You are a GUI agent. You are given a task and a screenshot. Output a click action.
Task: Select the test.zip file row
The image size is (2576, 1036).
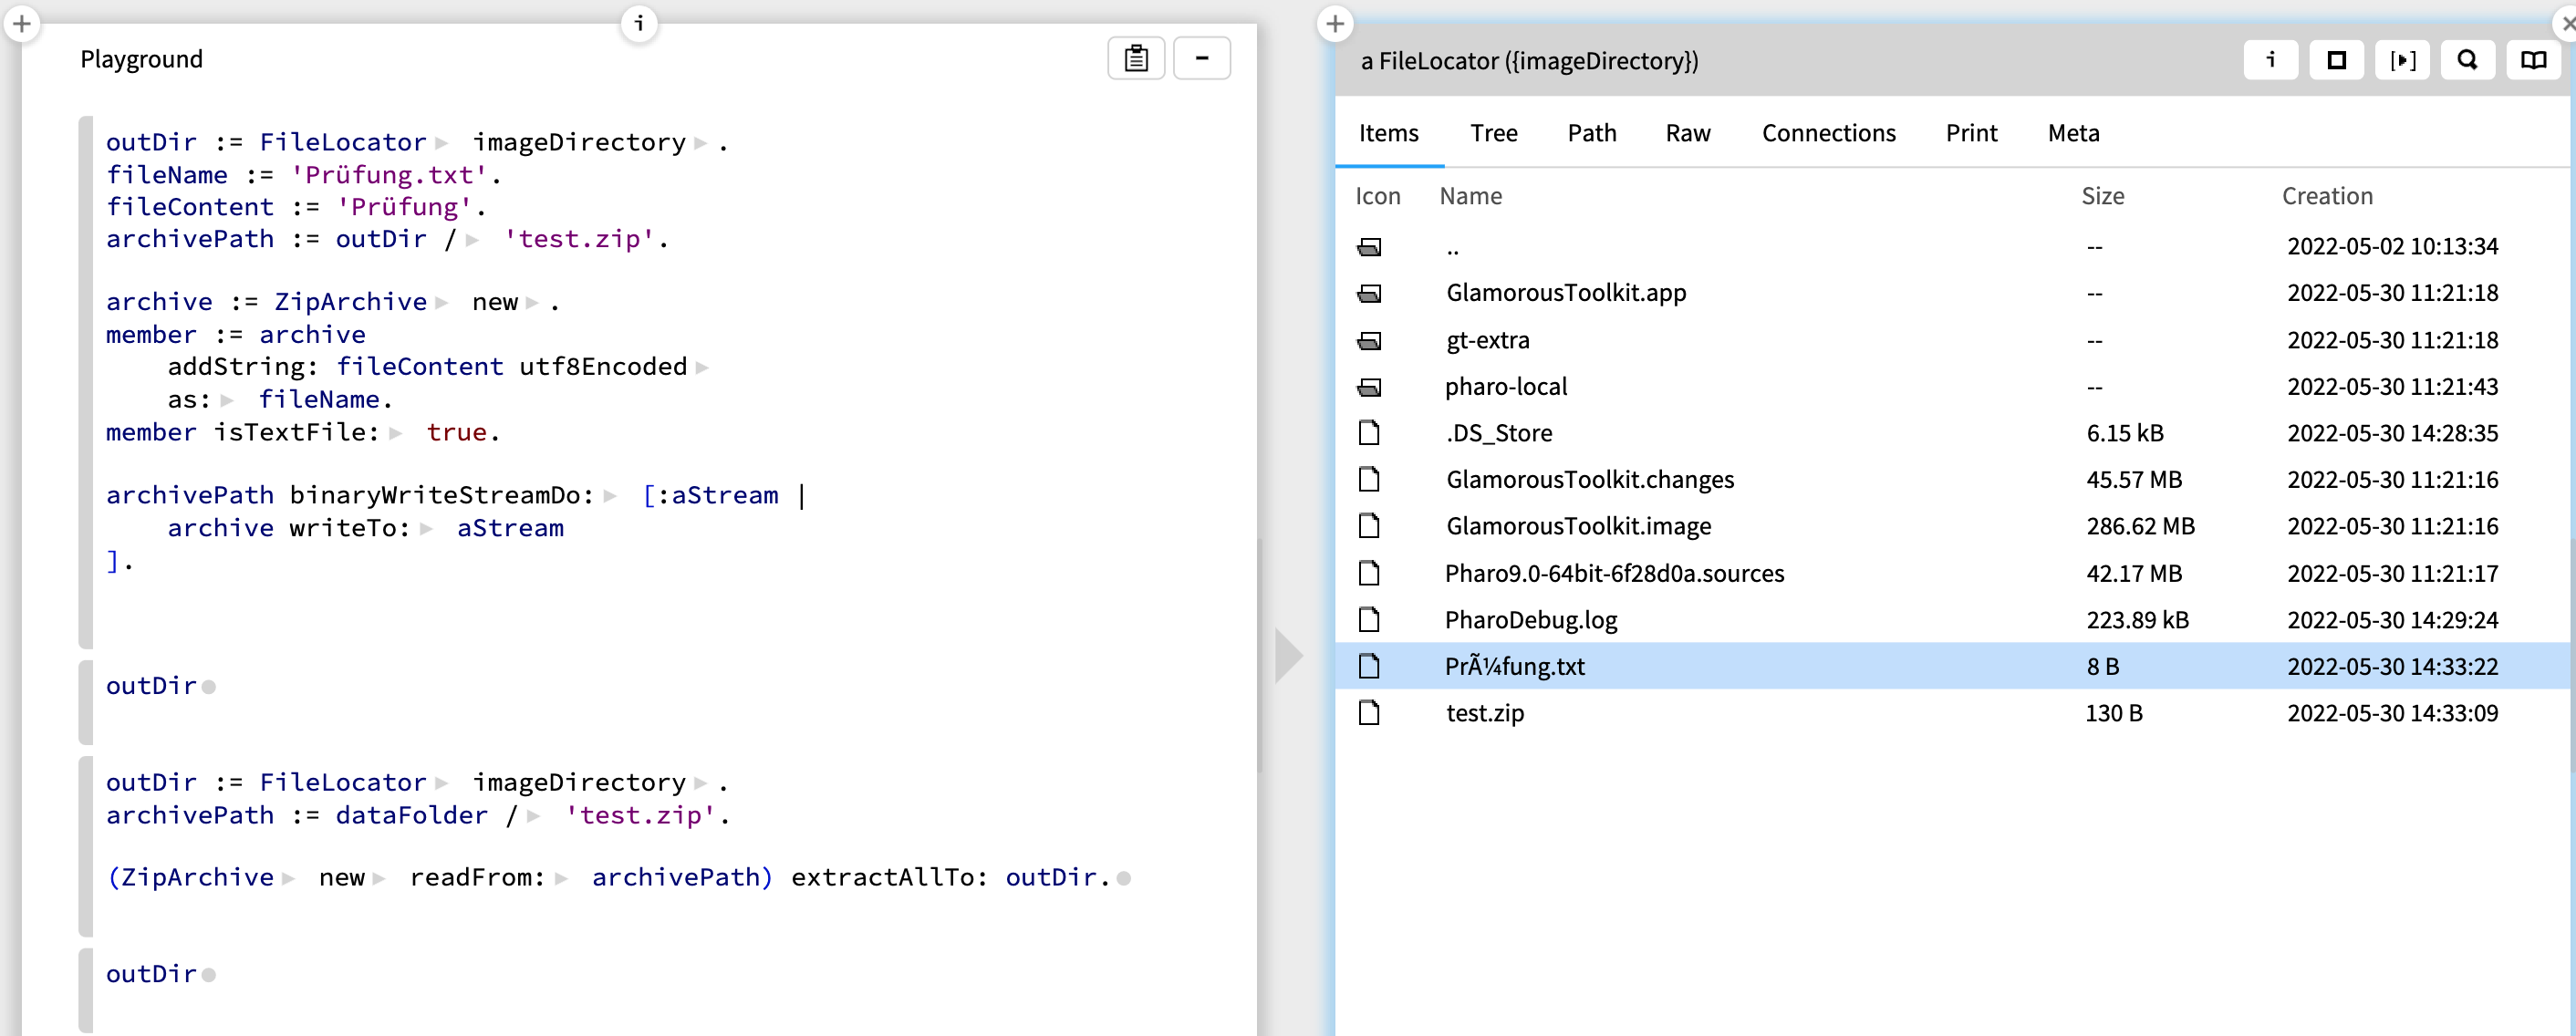pyautogui.click(x=1485, y=713)
